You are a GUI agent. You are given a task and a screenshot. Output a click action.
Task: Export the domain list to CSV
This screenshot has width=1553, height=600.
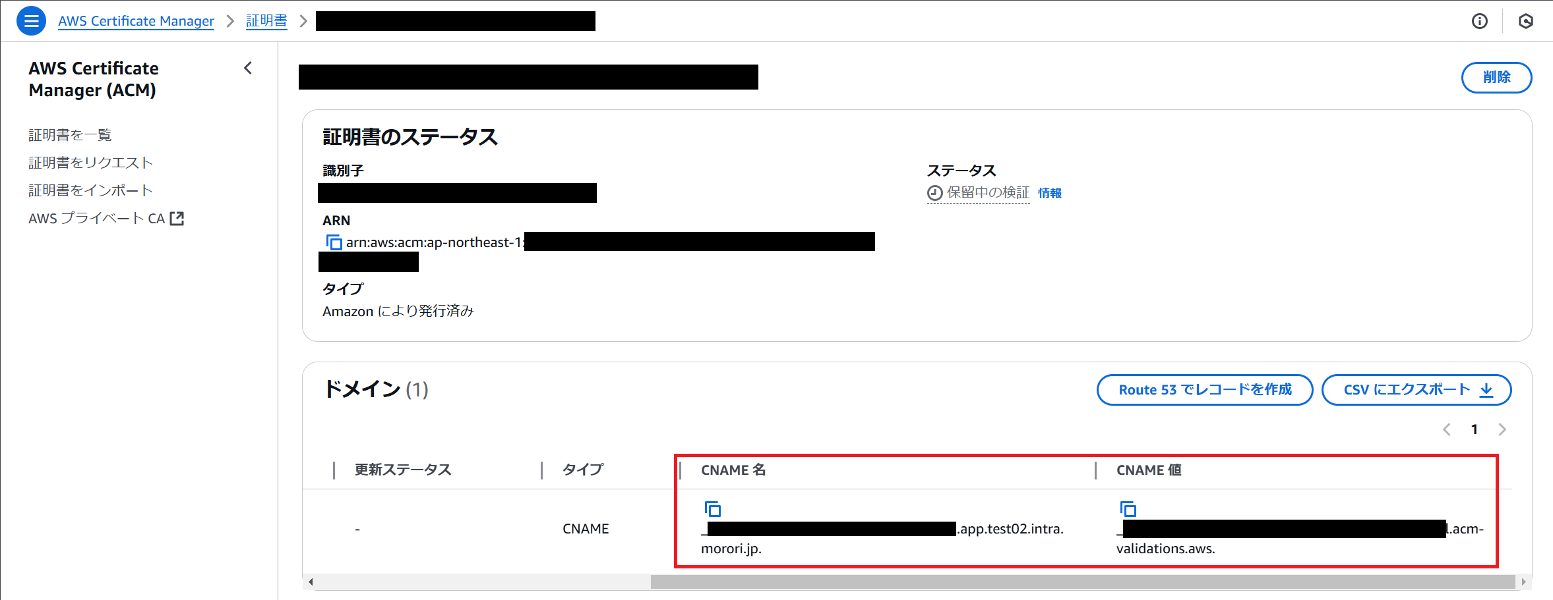[x=1415, y=389]
